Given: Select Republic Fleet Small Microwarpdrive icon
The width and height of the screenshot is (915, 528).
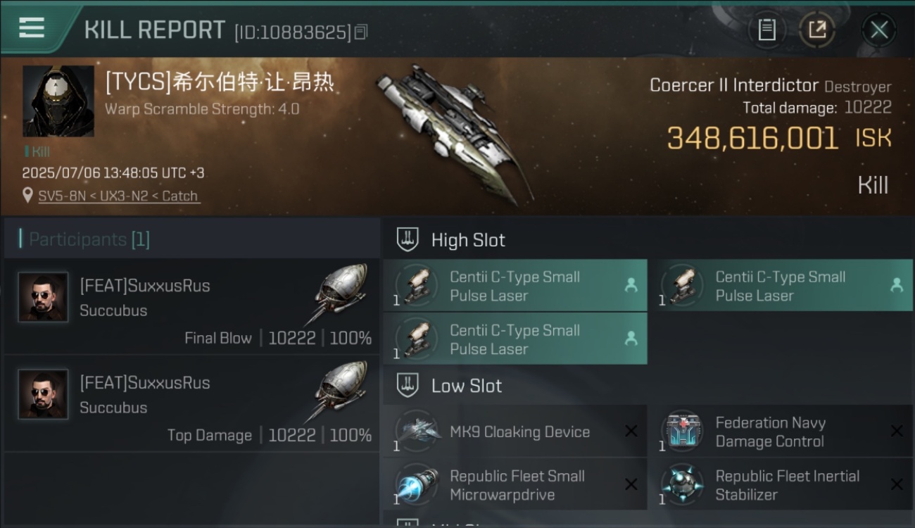Looking at the screenshot, I should [417, 484].
